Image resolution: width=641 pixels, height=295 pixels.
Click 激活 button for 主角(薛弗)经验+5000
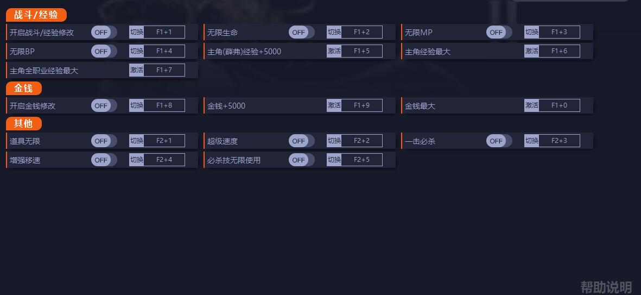pos(334,51)
